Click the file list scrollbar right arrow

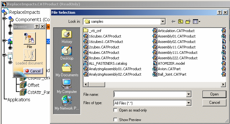point(223,85)
